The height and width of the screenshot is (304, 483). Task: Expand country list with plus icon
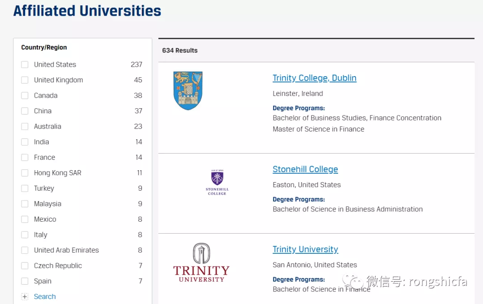click(25, 296)
